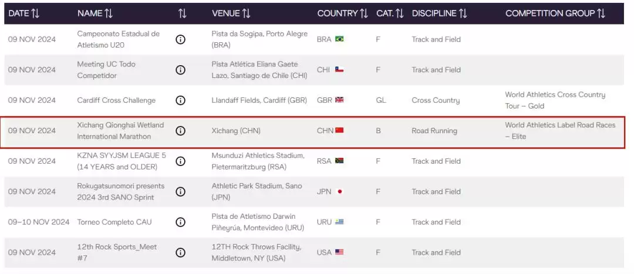Open info icon for Cardiff Cross Challenge
This screenshot has height=274, width=634.
point(181,100)
